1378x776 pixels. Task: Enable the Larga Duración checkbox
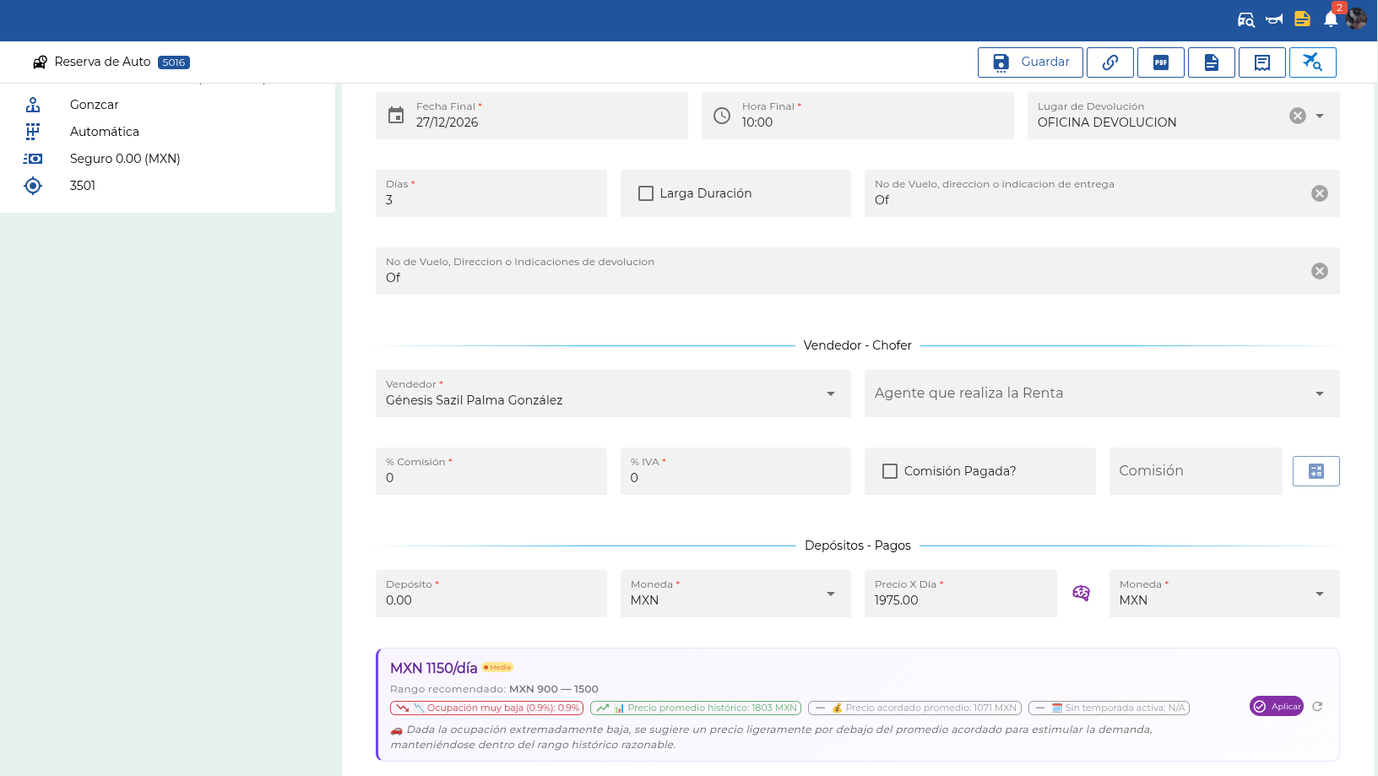[x=646, y=193]
